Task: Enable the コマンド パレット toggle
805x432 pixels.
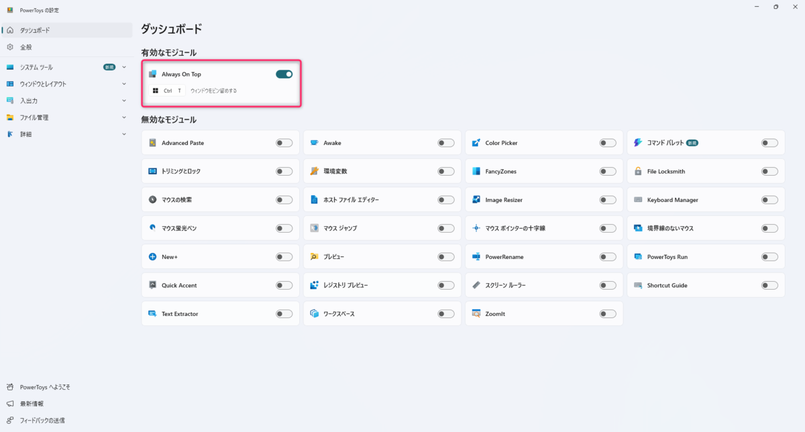Action: [x=769, y=143]
